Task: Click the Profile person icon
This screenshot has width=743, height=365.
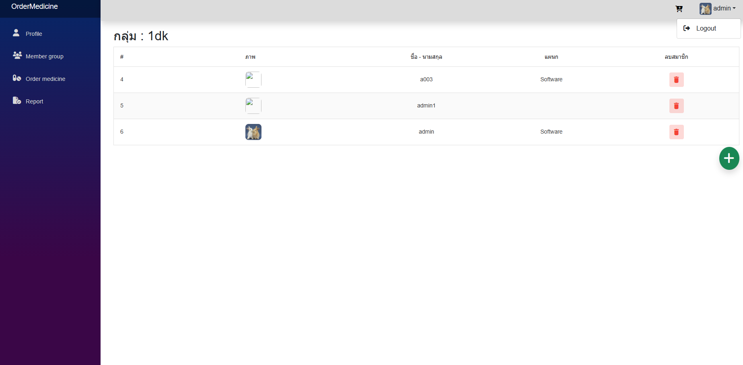Action: click(x=16, y=33)
